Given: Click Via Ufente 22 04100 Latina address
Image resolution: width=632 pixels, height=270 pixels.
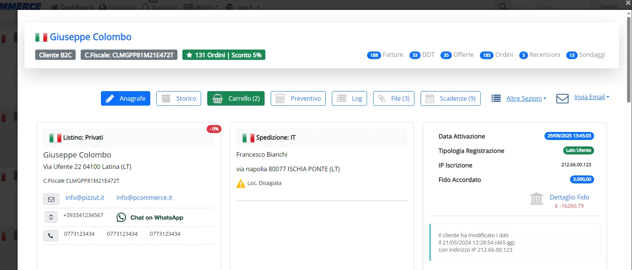Looking at the screenshot, I should click(87, 167).
